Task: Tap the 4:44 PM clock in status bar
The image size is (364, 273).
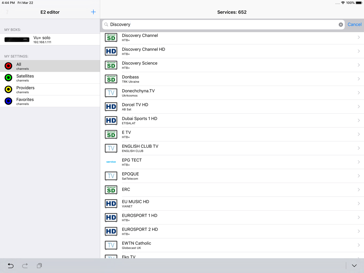Action: click(8, 3)
